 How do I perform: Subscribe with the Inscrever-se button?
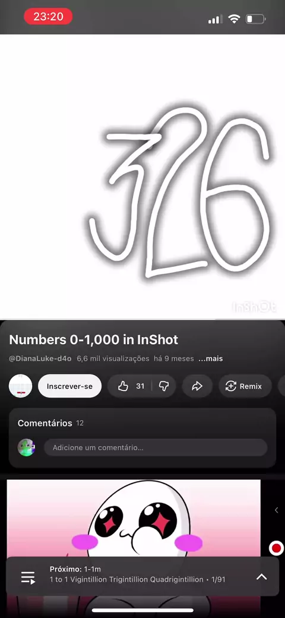point(69,386)
